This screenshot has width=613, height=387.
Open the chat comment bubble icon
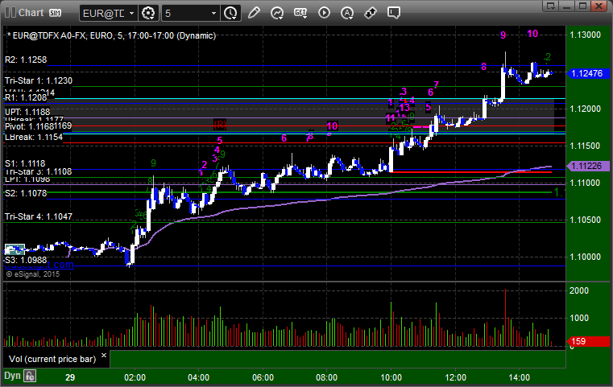point(394,13)
